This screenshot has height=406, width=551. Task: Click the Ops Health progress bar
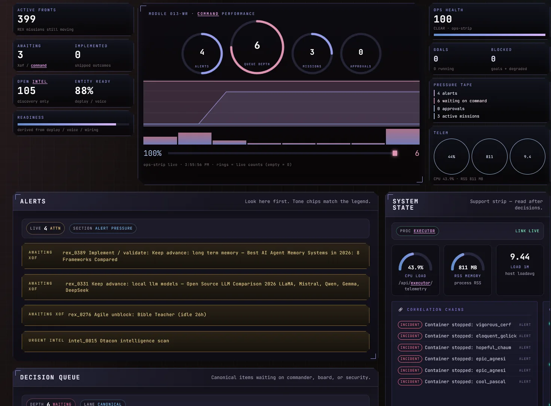click(490, 35)
